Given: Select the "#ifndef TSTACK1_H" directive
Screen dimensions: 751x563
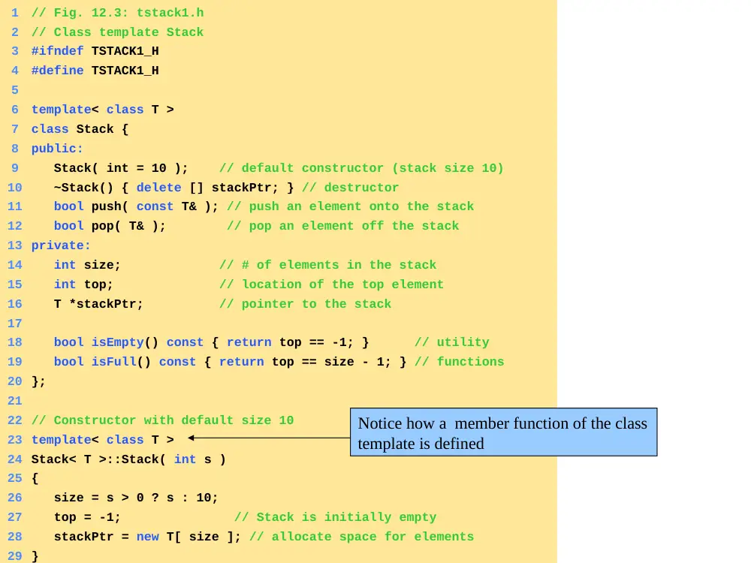Looking at the screenshot, I should click(95, 51).
